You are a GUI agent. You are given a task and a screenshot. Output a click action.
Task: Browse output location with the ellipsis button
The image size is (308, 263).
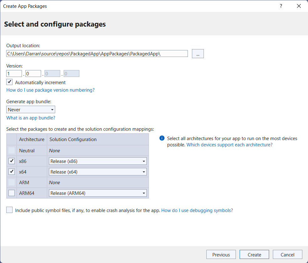pos(198,53)
